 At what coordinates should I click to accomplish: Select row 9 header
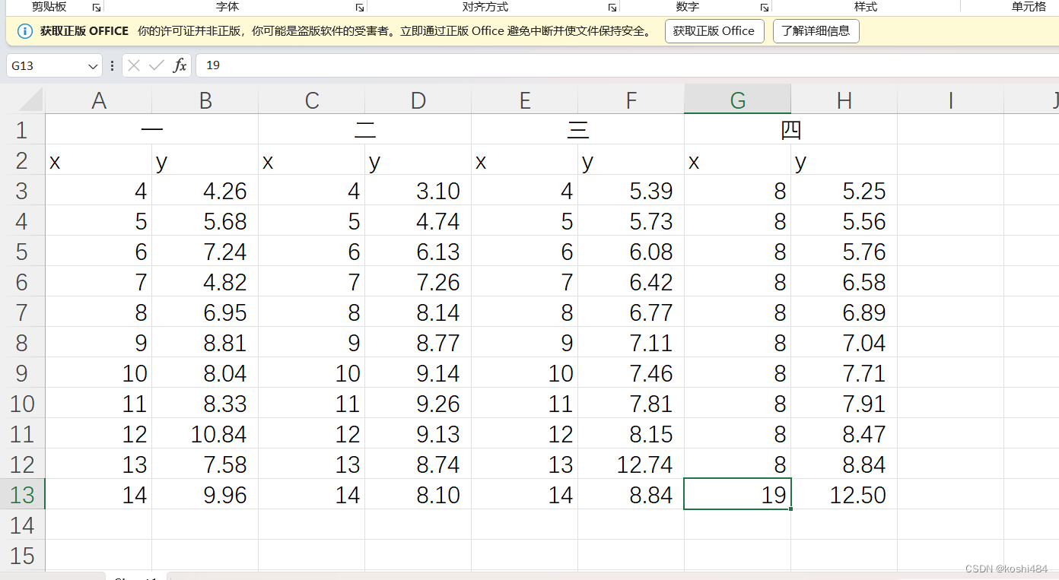(22, 373)
